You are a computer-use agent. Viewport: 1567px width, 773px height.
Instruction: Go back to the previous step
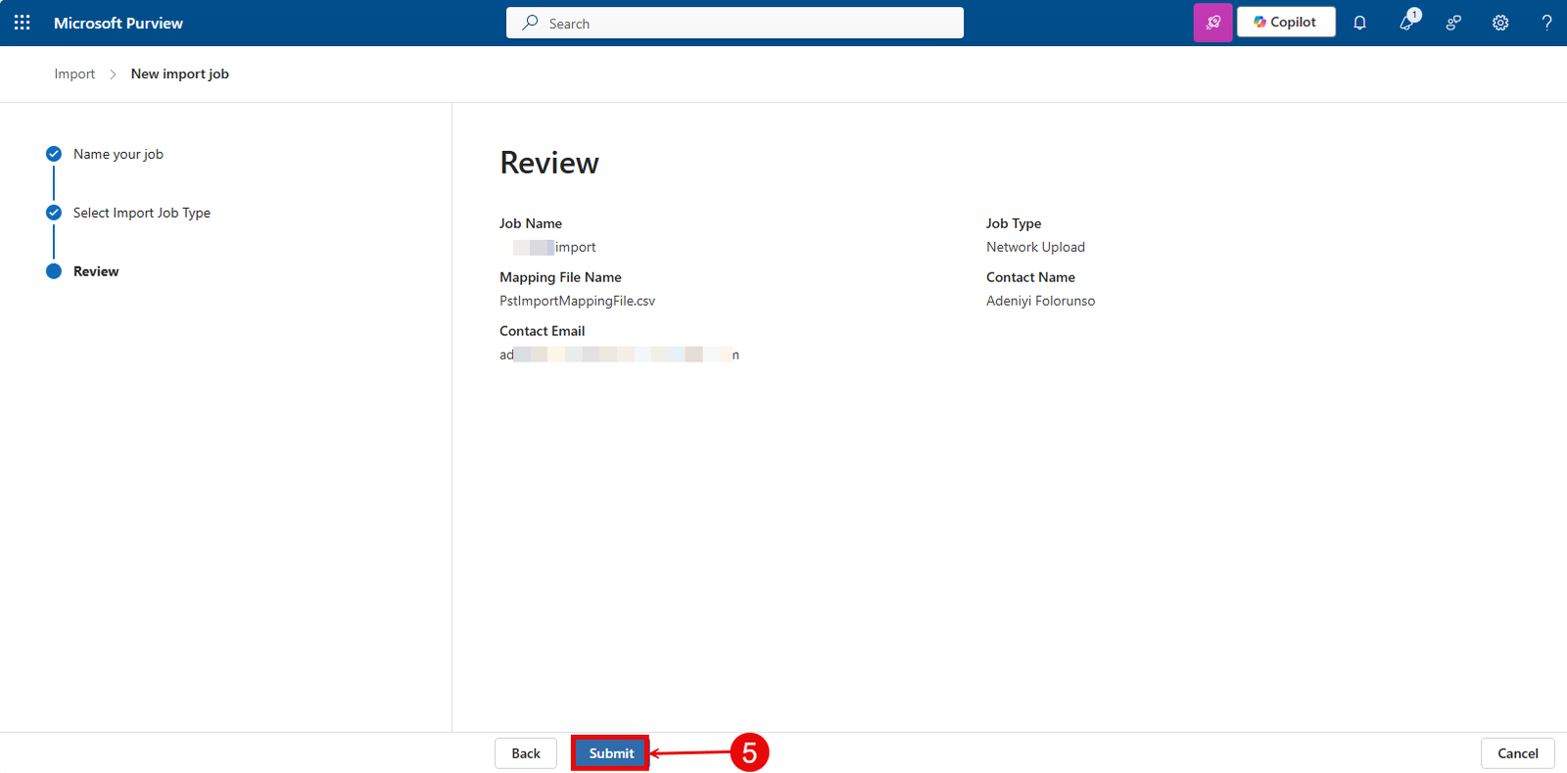coord(526,753)
